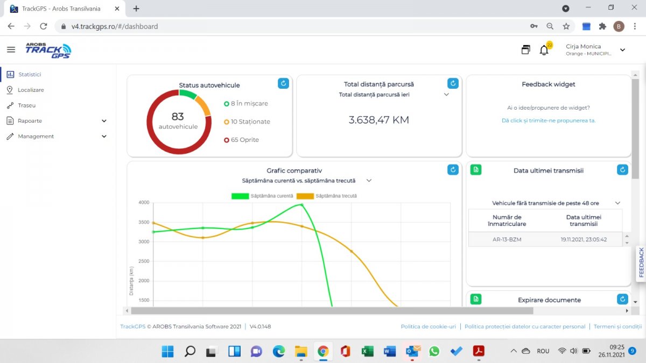
Task: Open the Politica de cookie-uri link
Action: click(428, 326)
